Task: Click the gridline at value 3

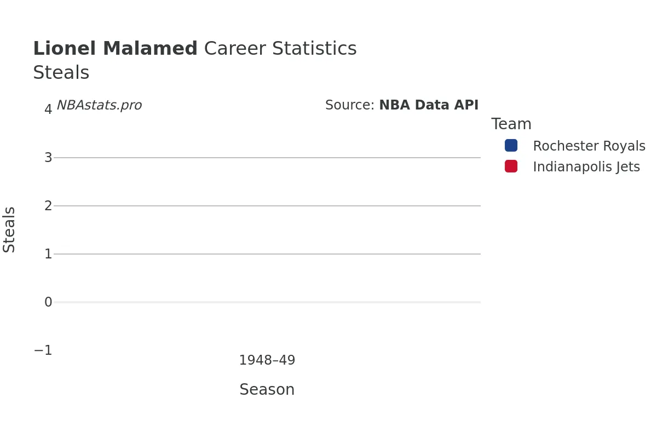Action: pyautogui.click(x=267, y=158)
